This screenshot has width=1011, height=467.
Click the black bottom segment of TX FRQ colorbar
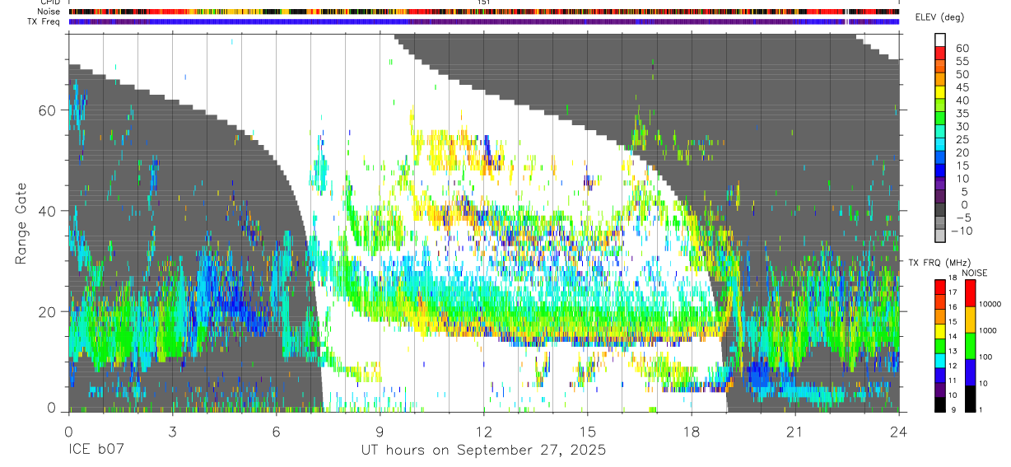click(x=940, y=404)
